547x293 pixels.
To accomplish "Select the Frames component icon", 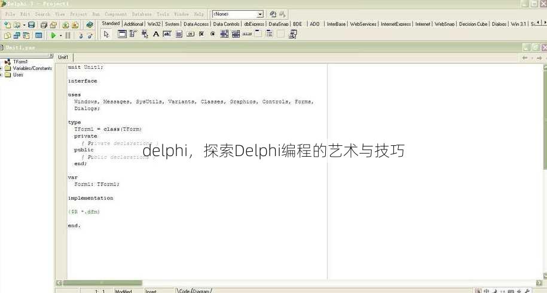I will pyautogui.click(x=122, y=34).
